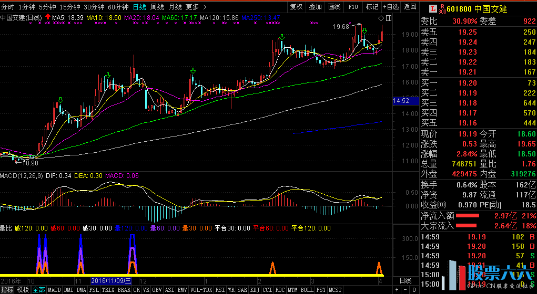Image resolution: width=537 pixels, height=294 pixels.
Task: Switch to the ASI indicator
Action: 170,290
